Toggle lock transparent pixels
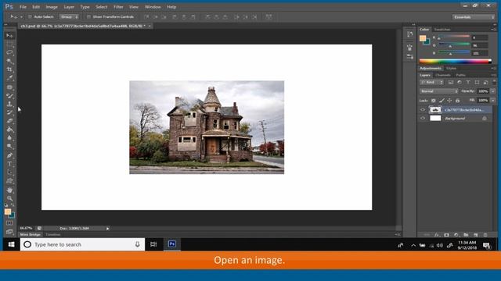This screenshot has width=501, height=281. click(x=434, y=101)
